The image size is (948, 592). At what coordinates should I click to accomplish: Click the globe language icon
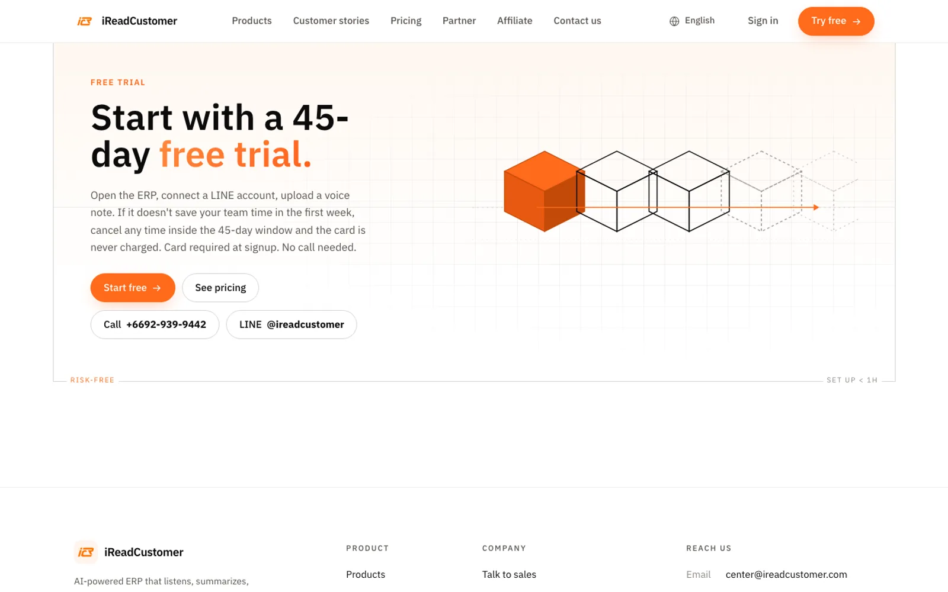pyautogui.click(x=674, y=21)
